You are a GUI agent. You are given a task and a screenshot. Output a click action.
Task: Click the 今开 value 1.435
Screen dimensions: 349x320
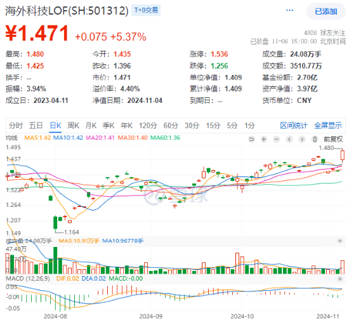pyautogui.click(x=122, y=54)
